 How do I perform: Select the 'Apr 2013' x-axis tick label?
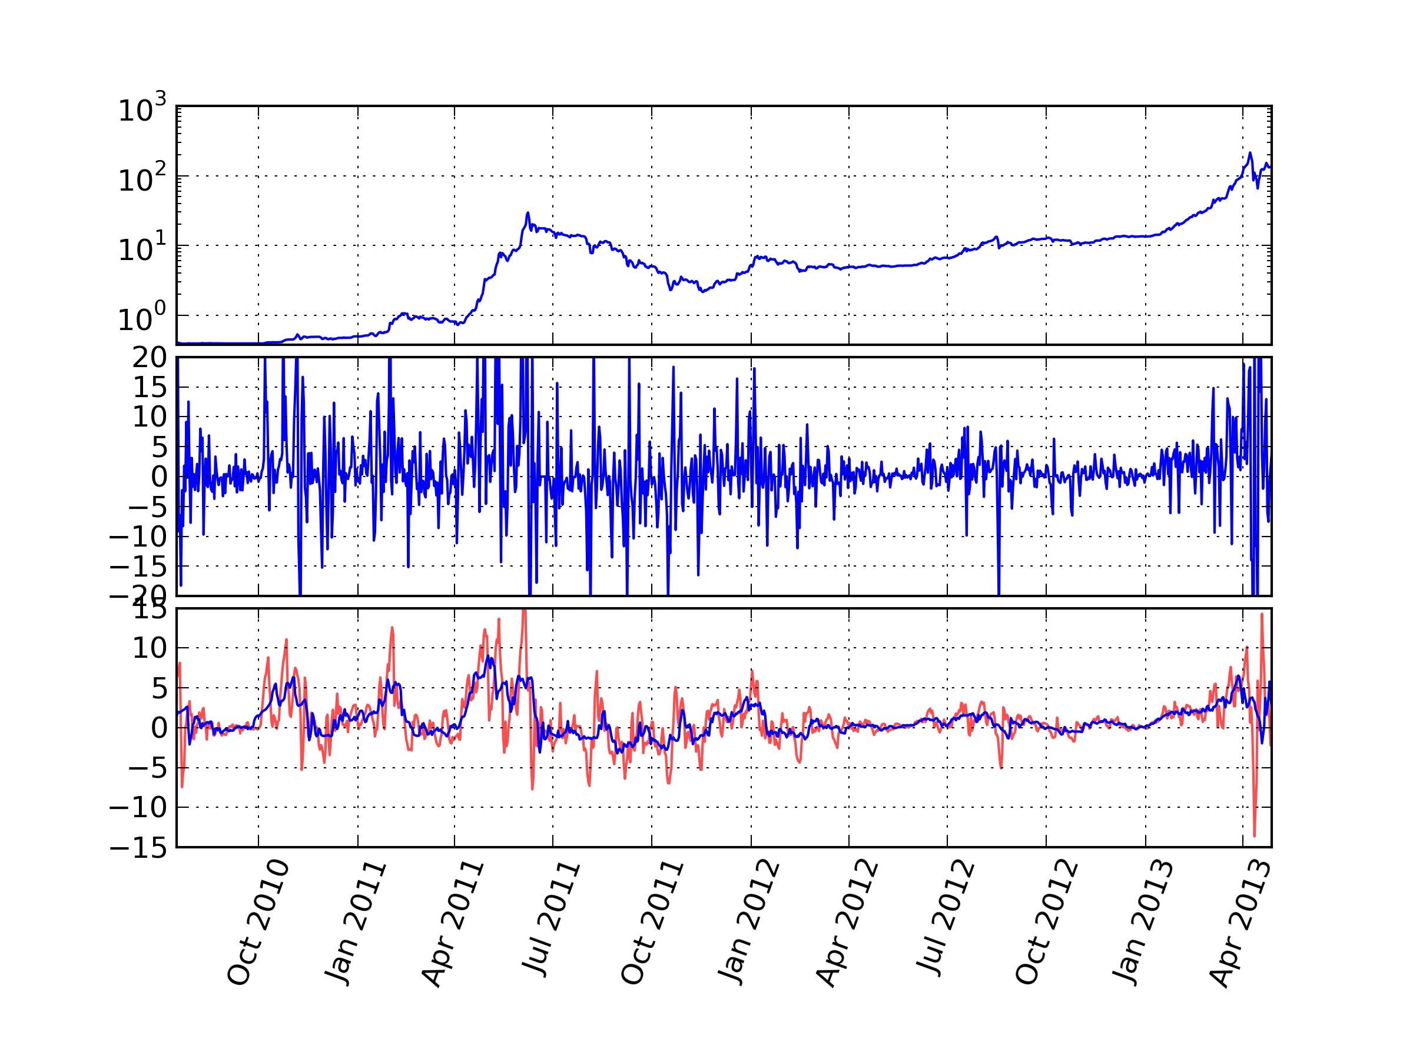coord(1240,924)
